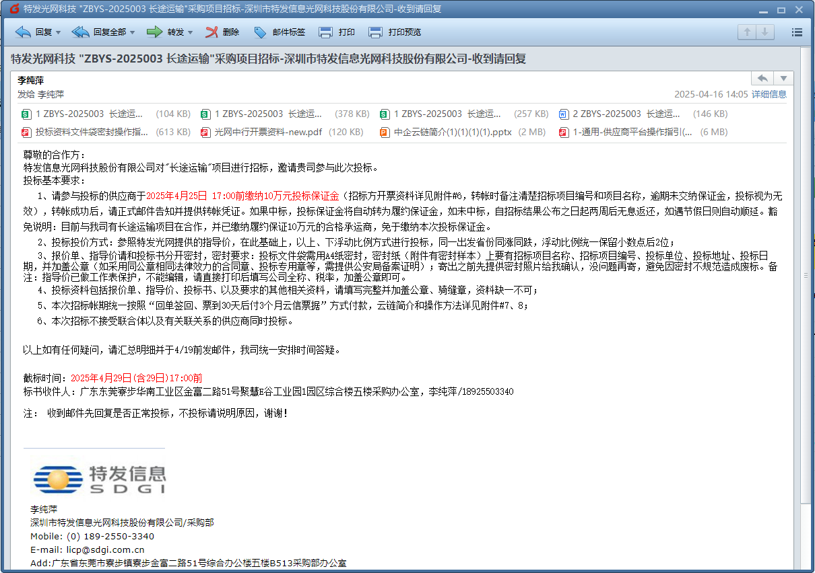Click the line 本次招标不接受联合体

pyautogui.click(x=166, y=321)
